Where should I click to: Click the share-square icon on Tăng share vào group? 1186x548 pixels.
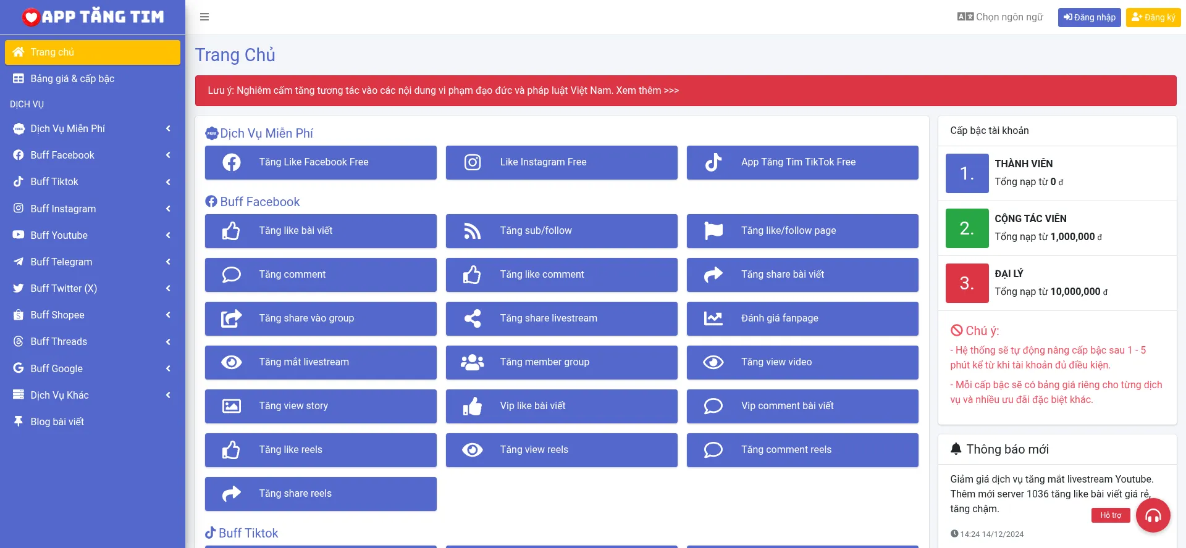click(232, 318)
